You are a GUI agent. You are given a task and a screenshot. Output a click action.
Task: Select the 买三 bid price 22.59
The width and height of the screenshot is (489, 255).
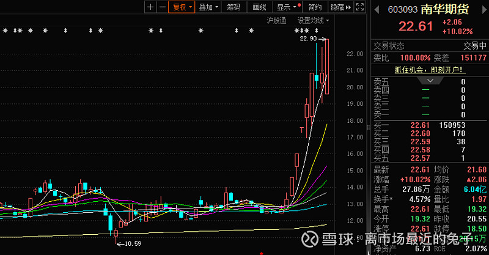click(420, 142)
